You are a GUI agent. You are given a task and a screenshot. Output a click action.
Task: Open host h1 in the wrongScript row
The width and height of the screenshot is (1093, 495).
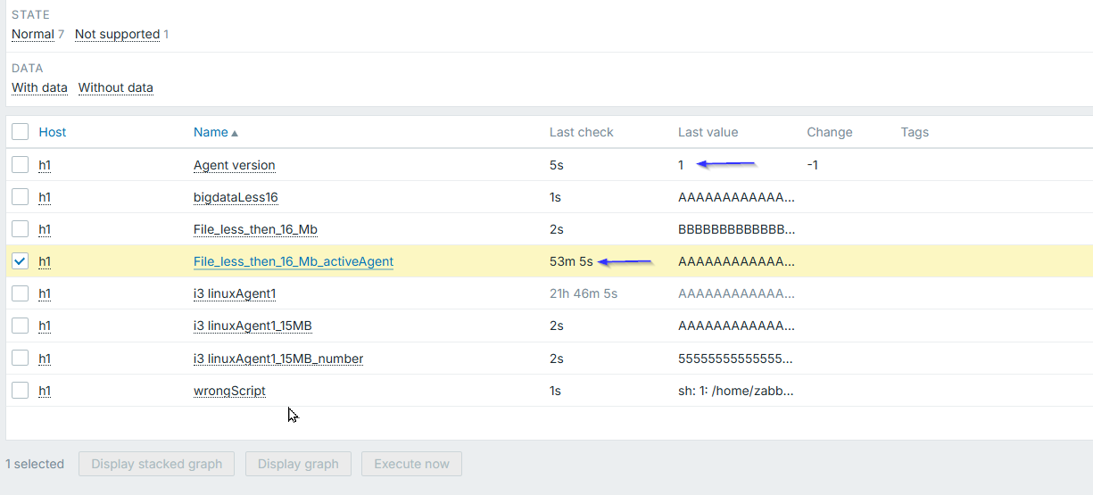point(45,391)
